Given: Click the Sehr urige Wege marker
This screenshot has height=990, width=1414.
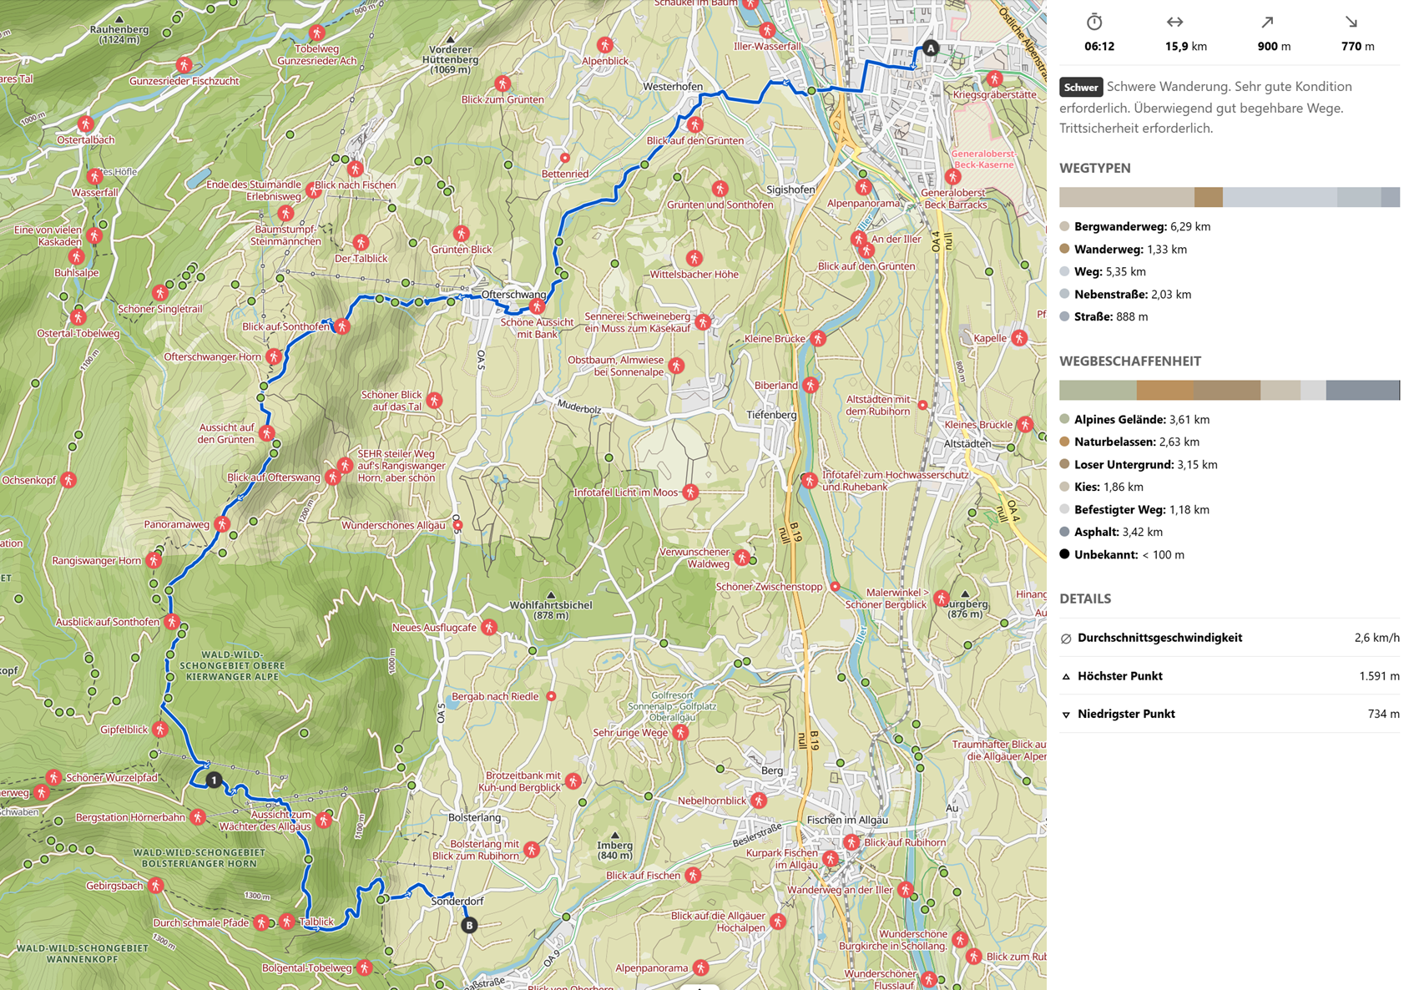Looking at the screenshot, I should (x=681, y=733).
